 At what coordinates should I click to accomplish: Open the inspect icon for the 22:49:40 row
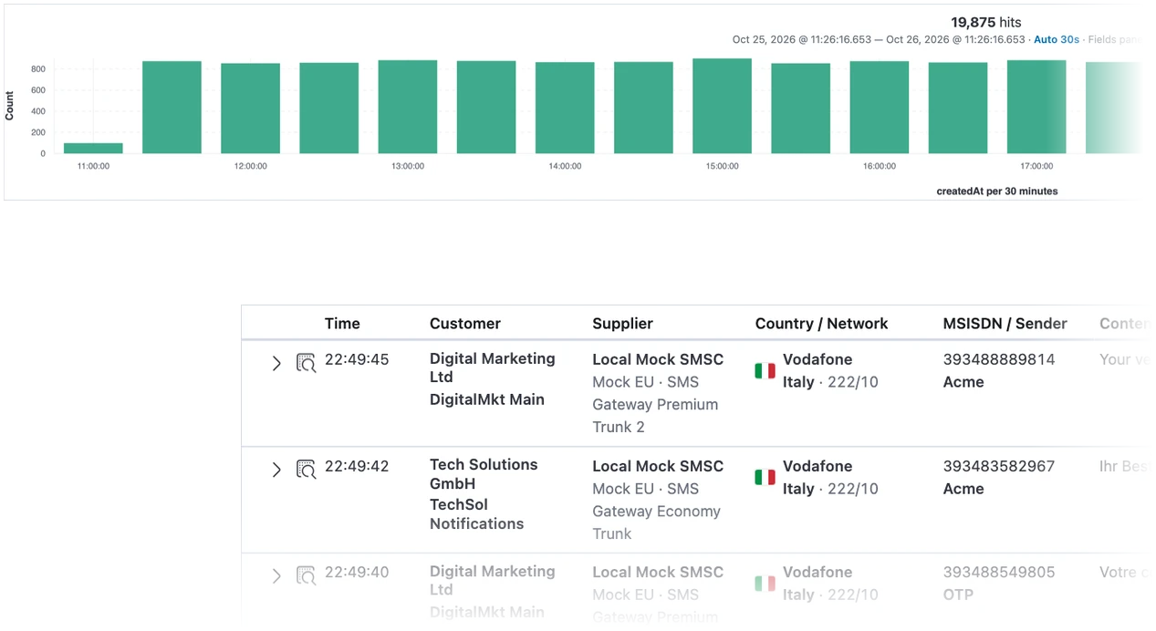tap(307, 576)
